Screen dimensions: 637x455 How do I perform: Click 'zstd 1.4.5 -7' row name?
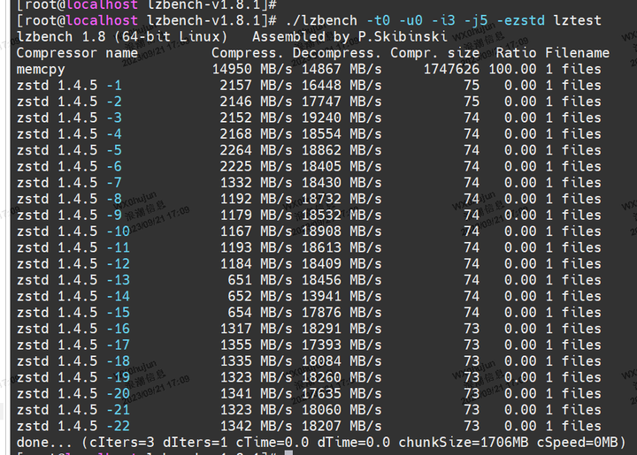(69, 183)
